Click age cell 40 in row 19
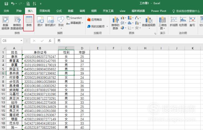The width and height of the screenshot is (203, 130). pos(82,127)
